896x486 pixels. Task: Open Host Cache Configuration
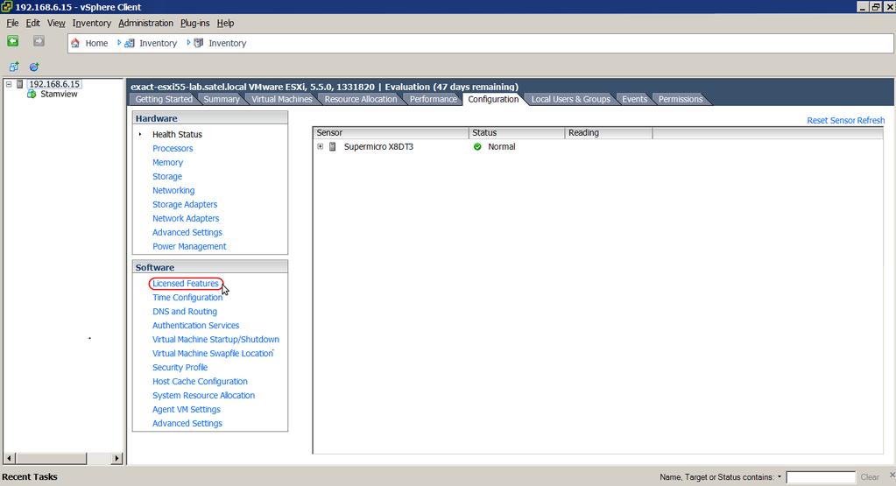pyautogui.click(x=200, y=382)
